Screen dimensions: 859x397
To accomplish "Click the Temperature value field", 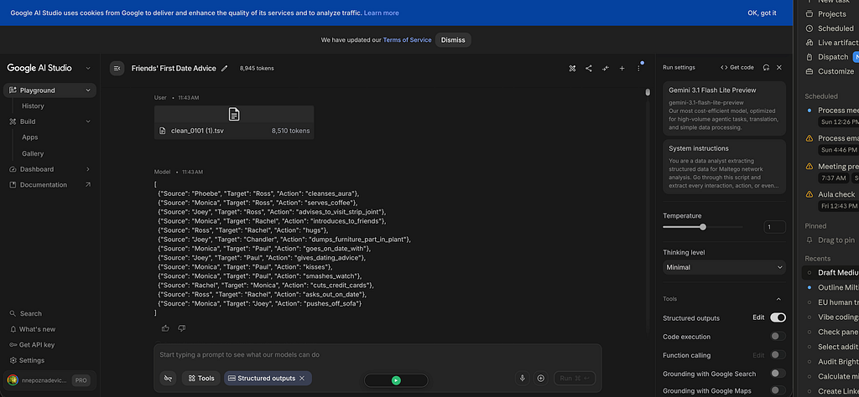I will click(774, 227).
